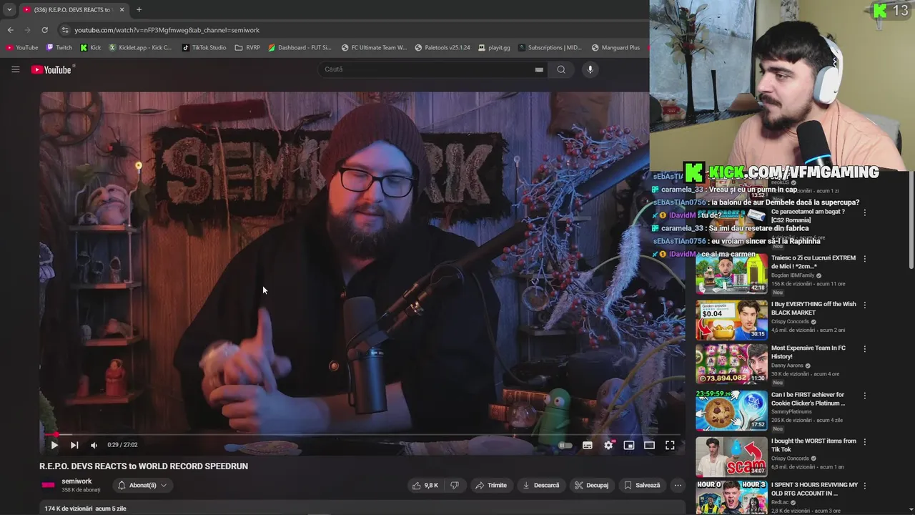
Task: Open the on-screen keyboard icon in search
Action: pos(539,69)
